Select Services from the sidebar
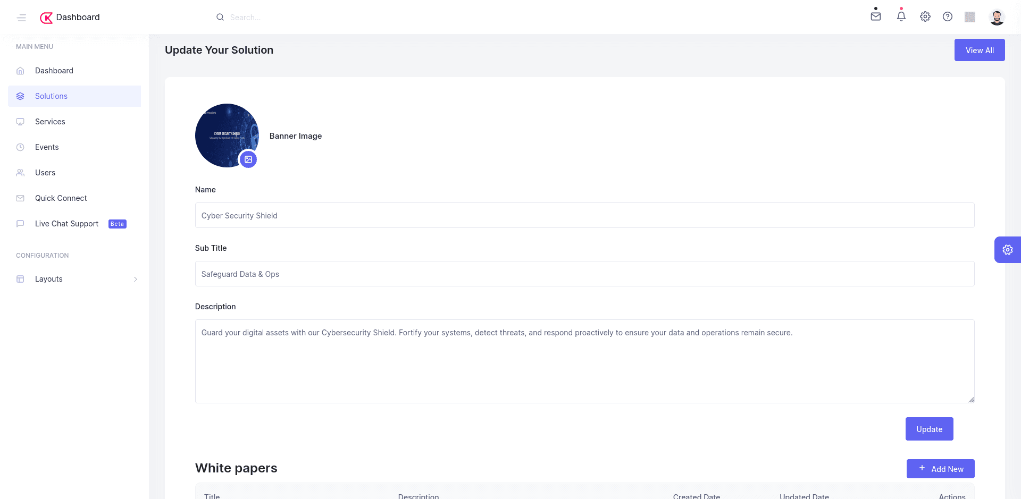This screenshot has width=1021, height=499. [x=50, y=122]
